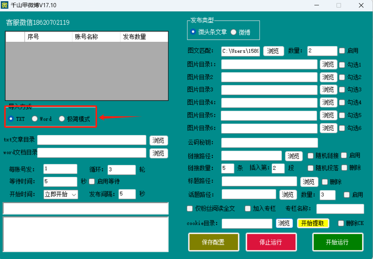The height and width of the screenshot is (259, 373).
Task: Toggle the 删除CK checkbox
Action: pos(341,223)
